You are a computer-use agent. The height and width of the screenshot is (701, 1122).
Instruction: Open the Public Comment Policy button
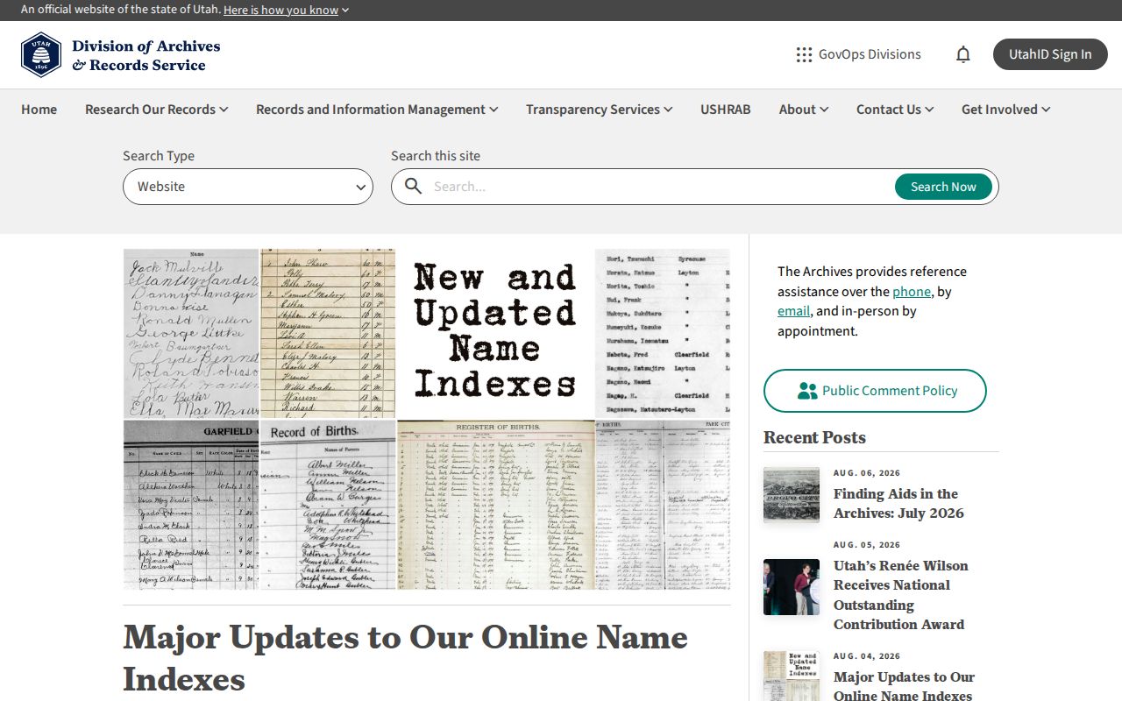point(875,391)
